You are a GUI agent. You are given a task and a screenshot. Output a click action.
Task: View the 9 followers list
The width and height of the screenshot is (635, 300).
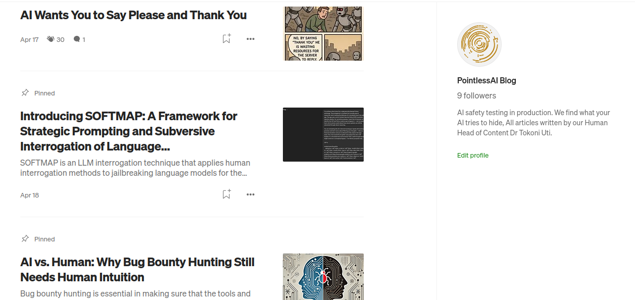476,95
